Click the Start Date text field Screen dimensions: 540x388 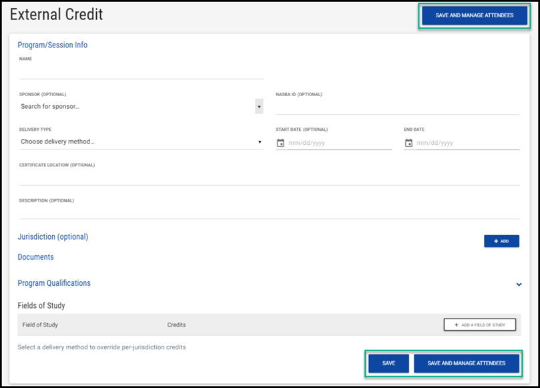[339, 143]
